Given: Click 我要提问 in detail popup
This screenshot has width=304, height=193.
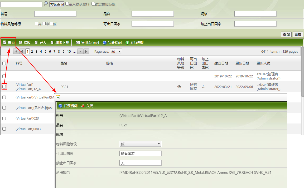Looking at the screenshot, I should click(68, 106).
